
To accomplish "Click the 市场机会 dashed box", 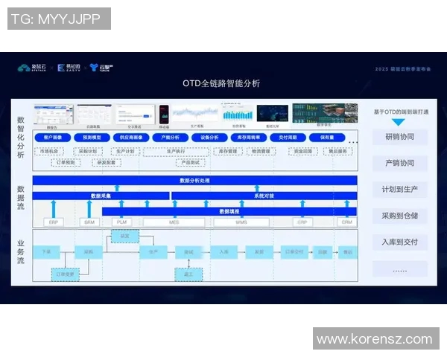I will pyautogui.click(x=49, y=152).
